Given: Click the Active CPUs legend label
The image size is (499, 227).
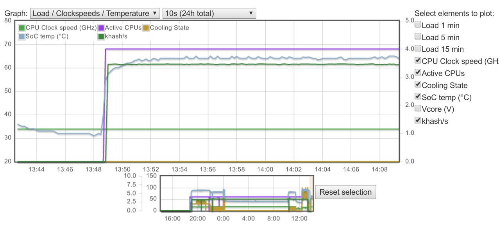Looking at the screenshot, I should [x=123, y=28].
